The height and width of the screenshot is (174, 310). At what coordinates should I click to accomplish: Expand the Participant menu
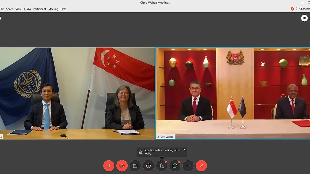tap(40, 9)
